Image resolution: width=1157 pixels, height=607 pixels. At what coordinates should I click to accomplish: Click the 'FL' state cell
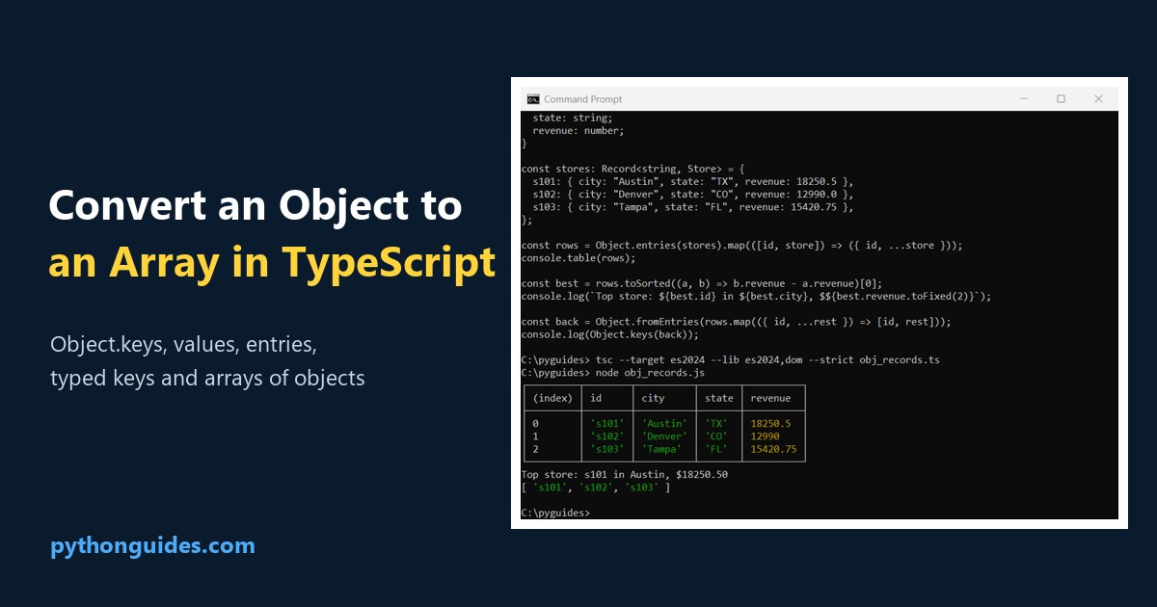click(715, 449)
